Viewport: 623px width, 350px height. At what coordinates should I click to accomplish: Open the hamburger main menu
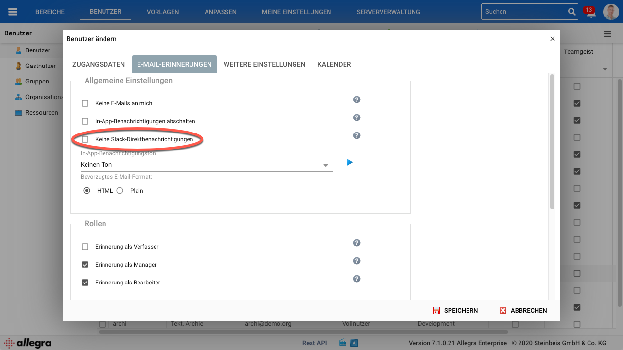coord(13,12)
